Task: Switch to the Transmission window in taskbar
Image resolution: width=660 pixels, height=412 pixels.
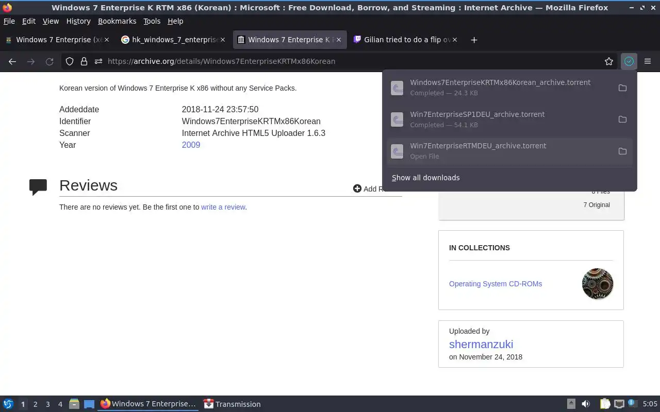Action: [x=233, y=404]
